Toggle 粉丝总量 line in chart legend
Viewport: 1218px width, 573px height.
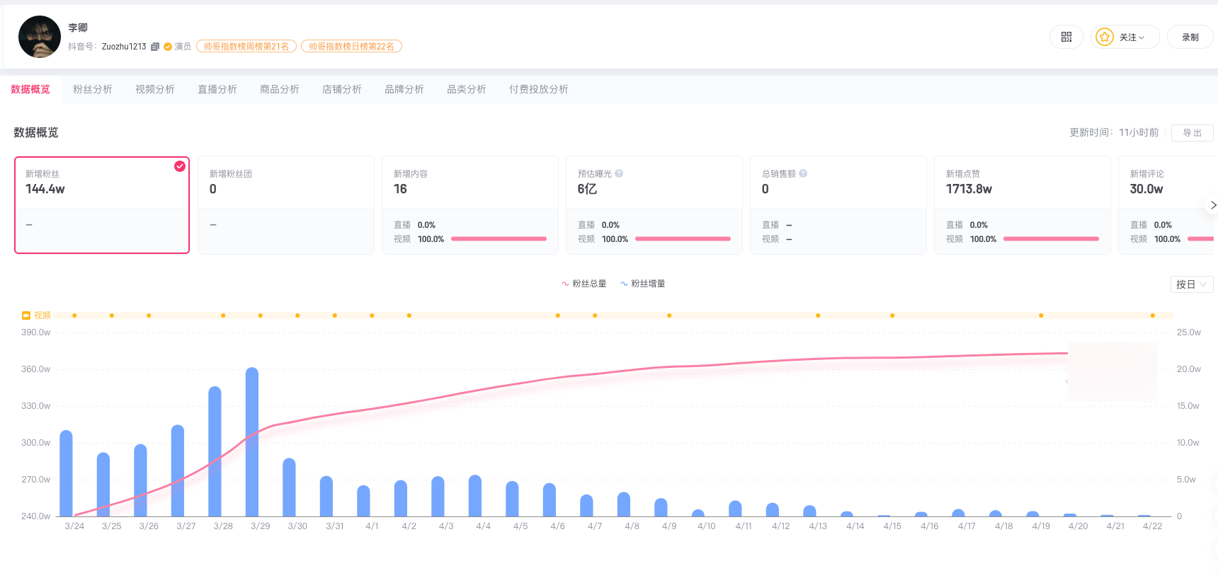point(584,284)
